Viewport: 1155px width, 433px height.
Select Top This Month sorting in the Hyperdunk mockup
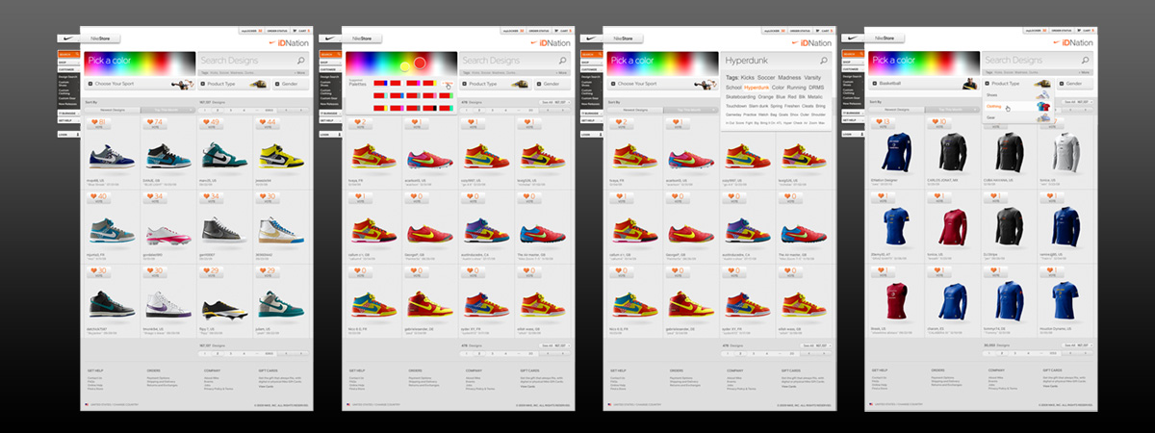tap(690, 111)
